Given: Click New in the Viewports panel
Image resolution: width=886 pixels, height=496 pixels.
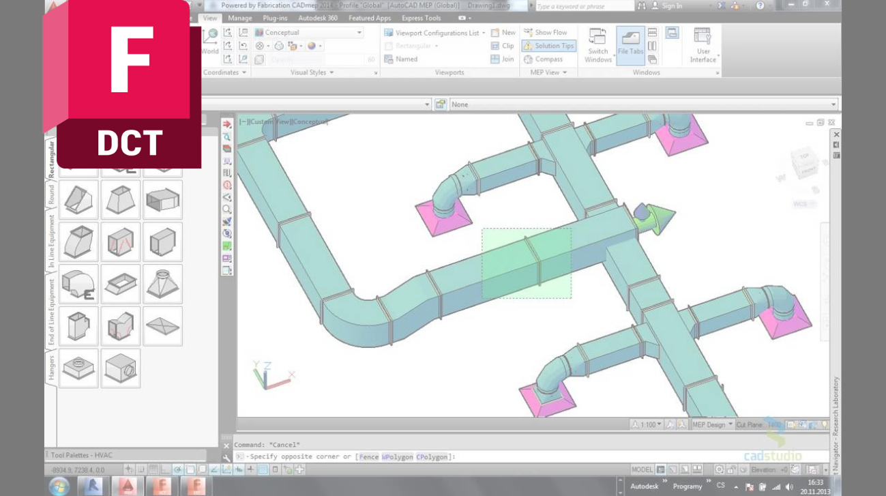Looking at the screenshot, I should 503,32.
